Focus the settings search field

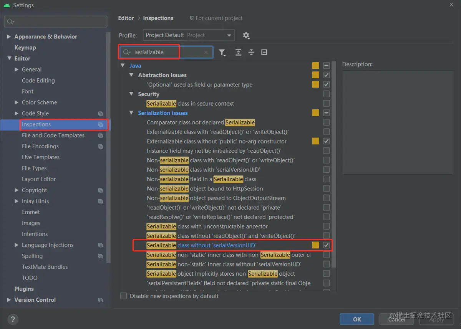(x=56, y=21)
